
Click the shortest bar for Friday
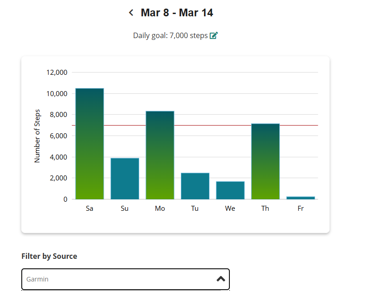(301, 197)
